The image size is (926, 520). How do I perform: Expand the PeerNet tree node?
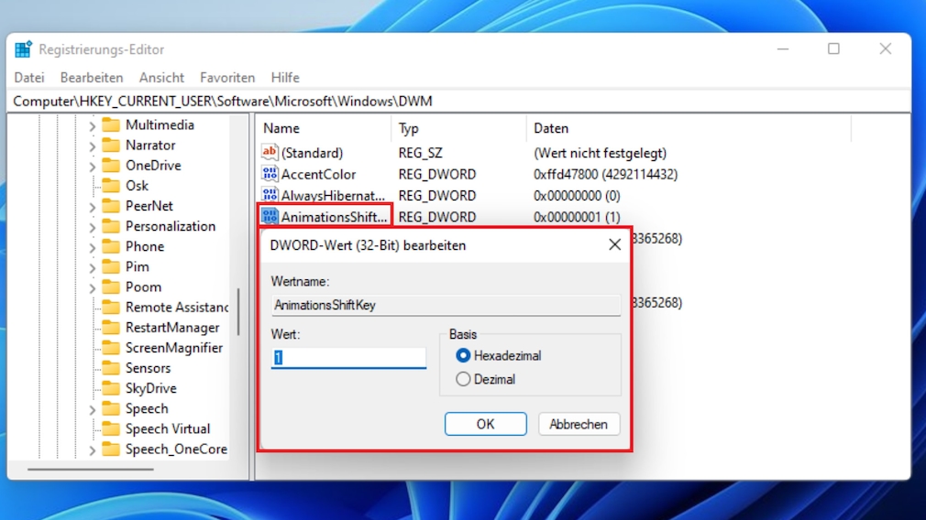click(x=92, y=206)
